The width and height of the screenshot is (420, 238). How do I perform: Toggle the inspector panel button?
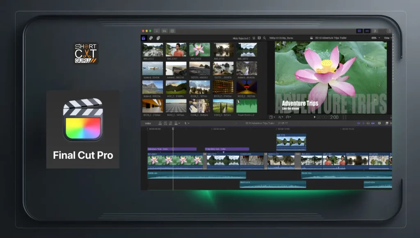click(375, 31)
